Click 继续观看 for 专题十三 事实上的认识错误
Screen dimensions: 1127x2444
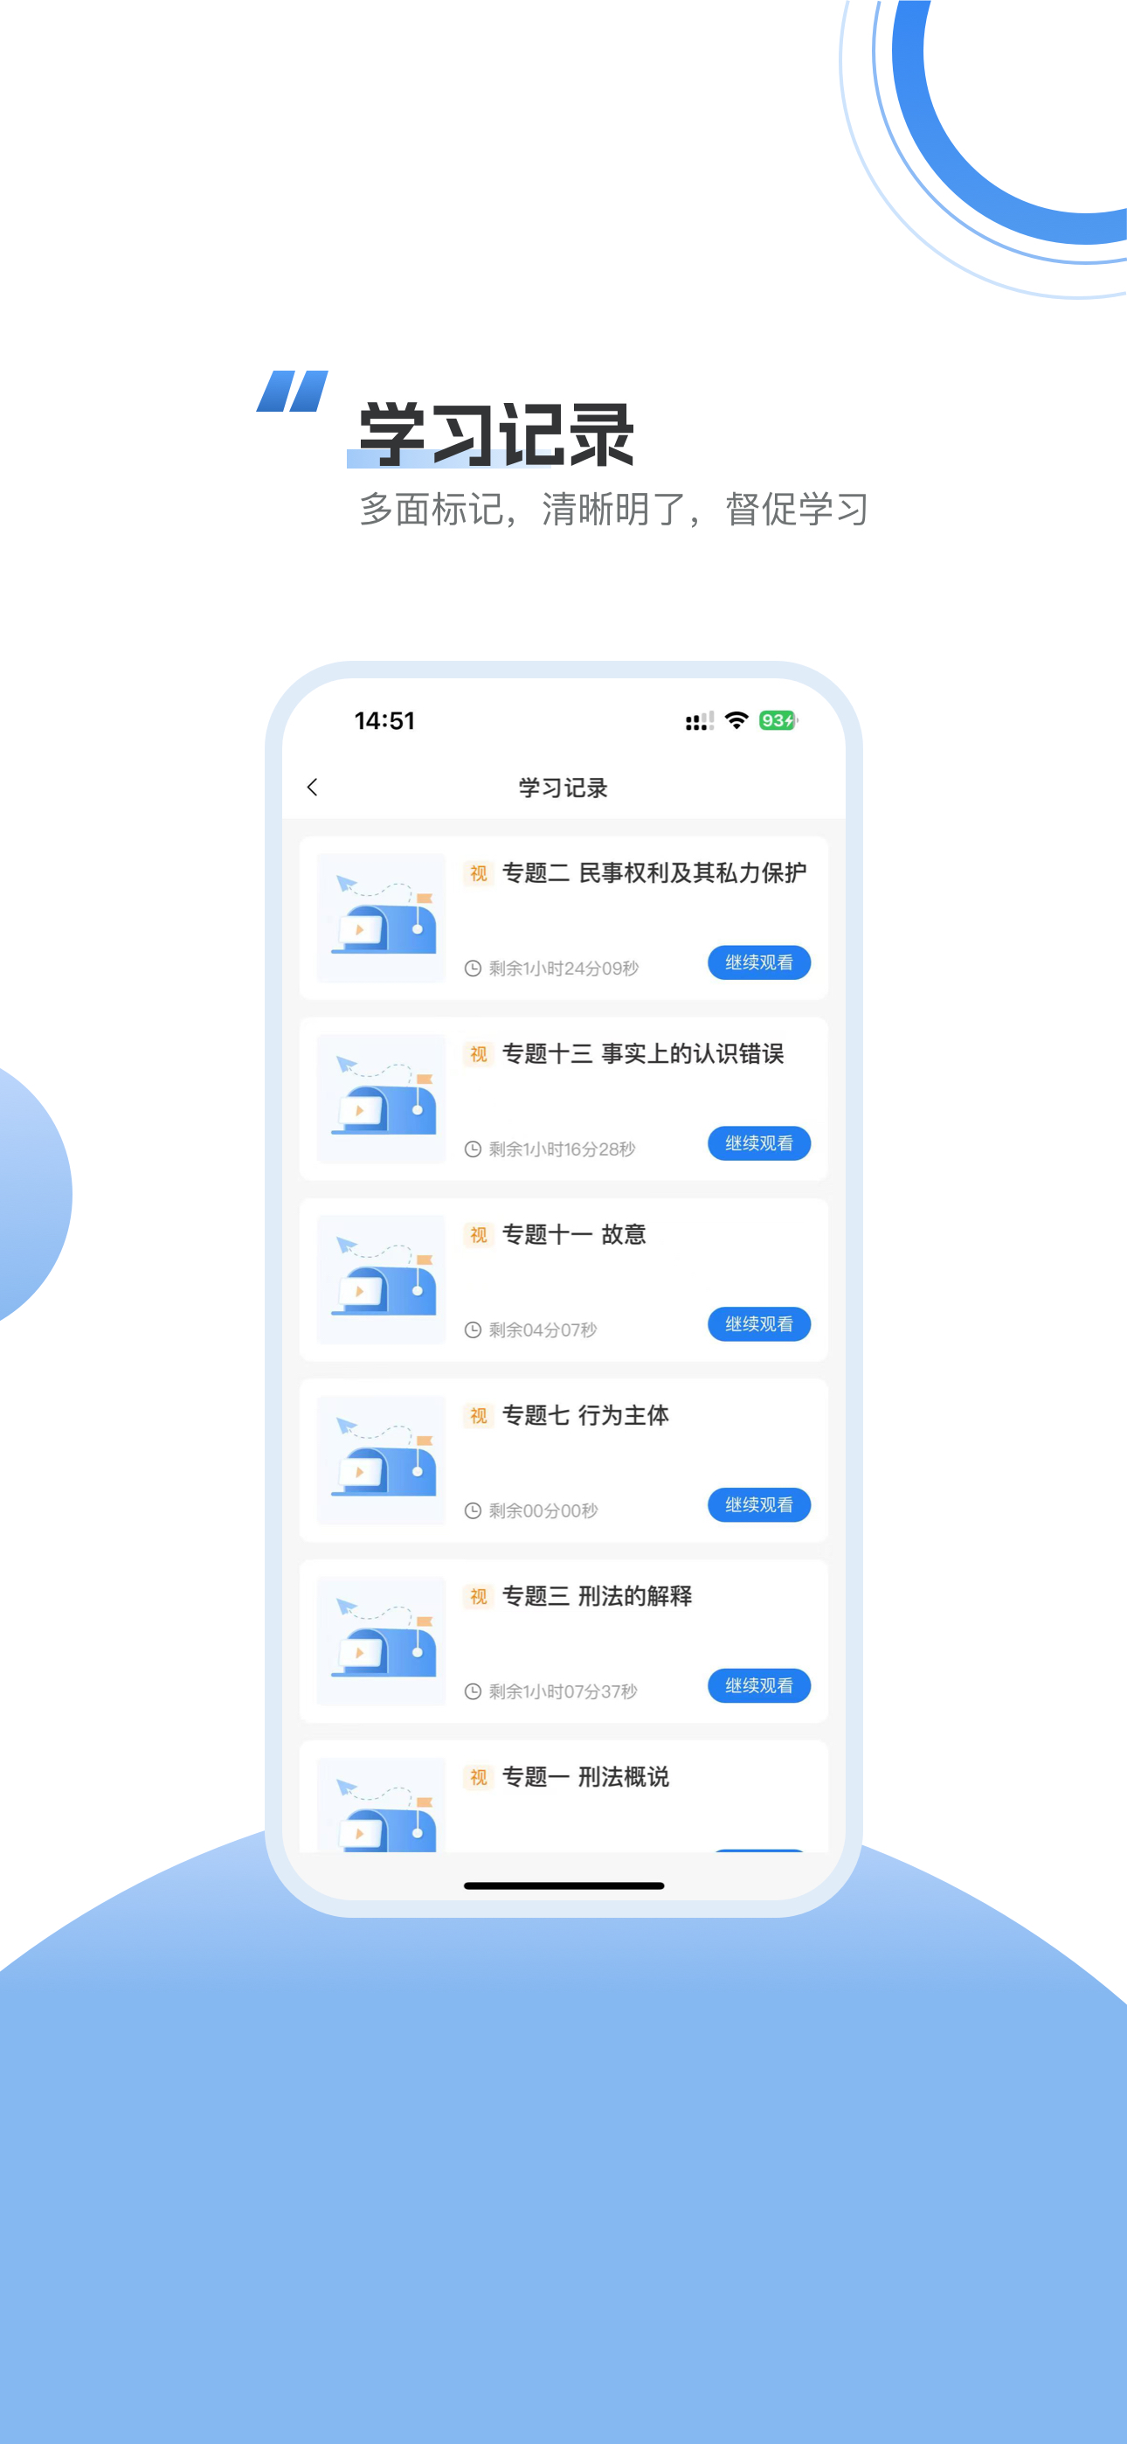tap(759, 1143)
